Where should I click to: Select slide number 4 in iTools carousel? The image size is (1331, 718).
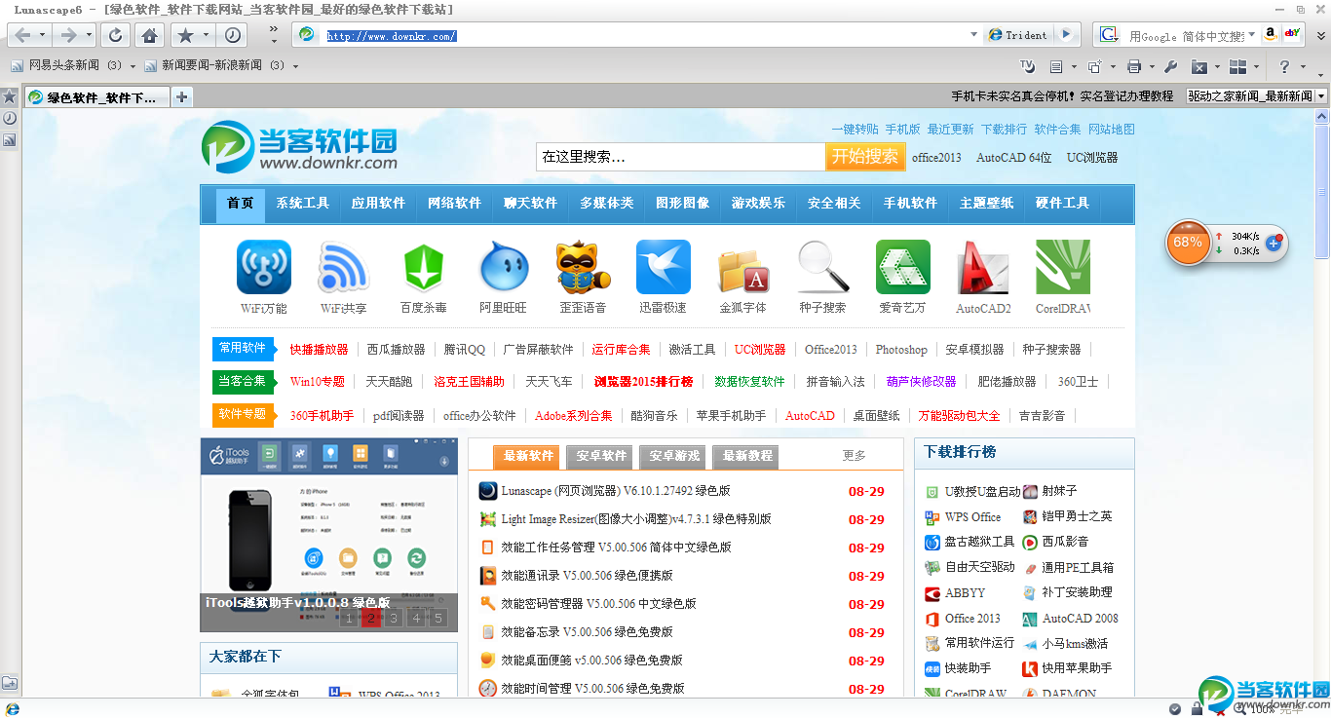tap(416, 618)
